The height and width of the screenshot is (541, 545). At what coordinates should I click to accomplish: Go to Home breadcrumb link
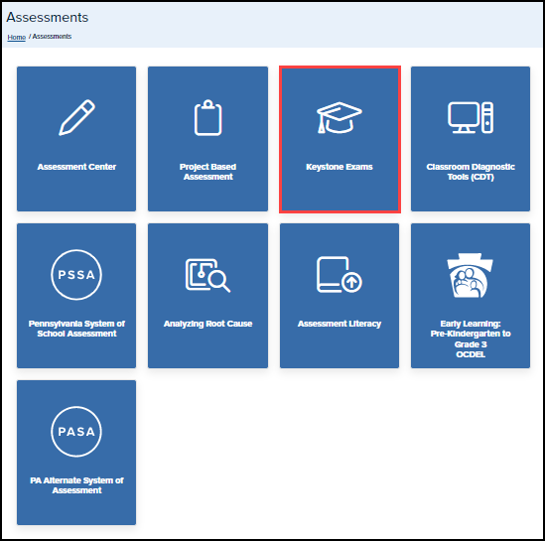click(16, 37)
